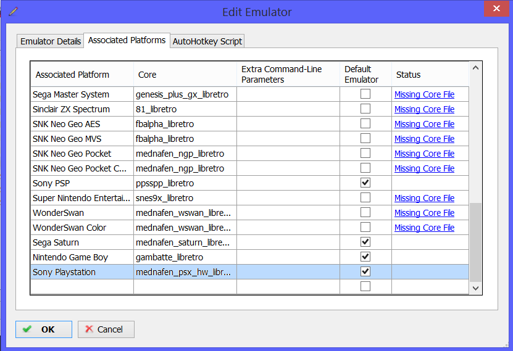Uncheck default emulator for Sega Saturn
The width and height of the screenshot is (513, 351).
pos(365,242)
